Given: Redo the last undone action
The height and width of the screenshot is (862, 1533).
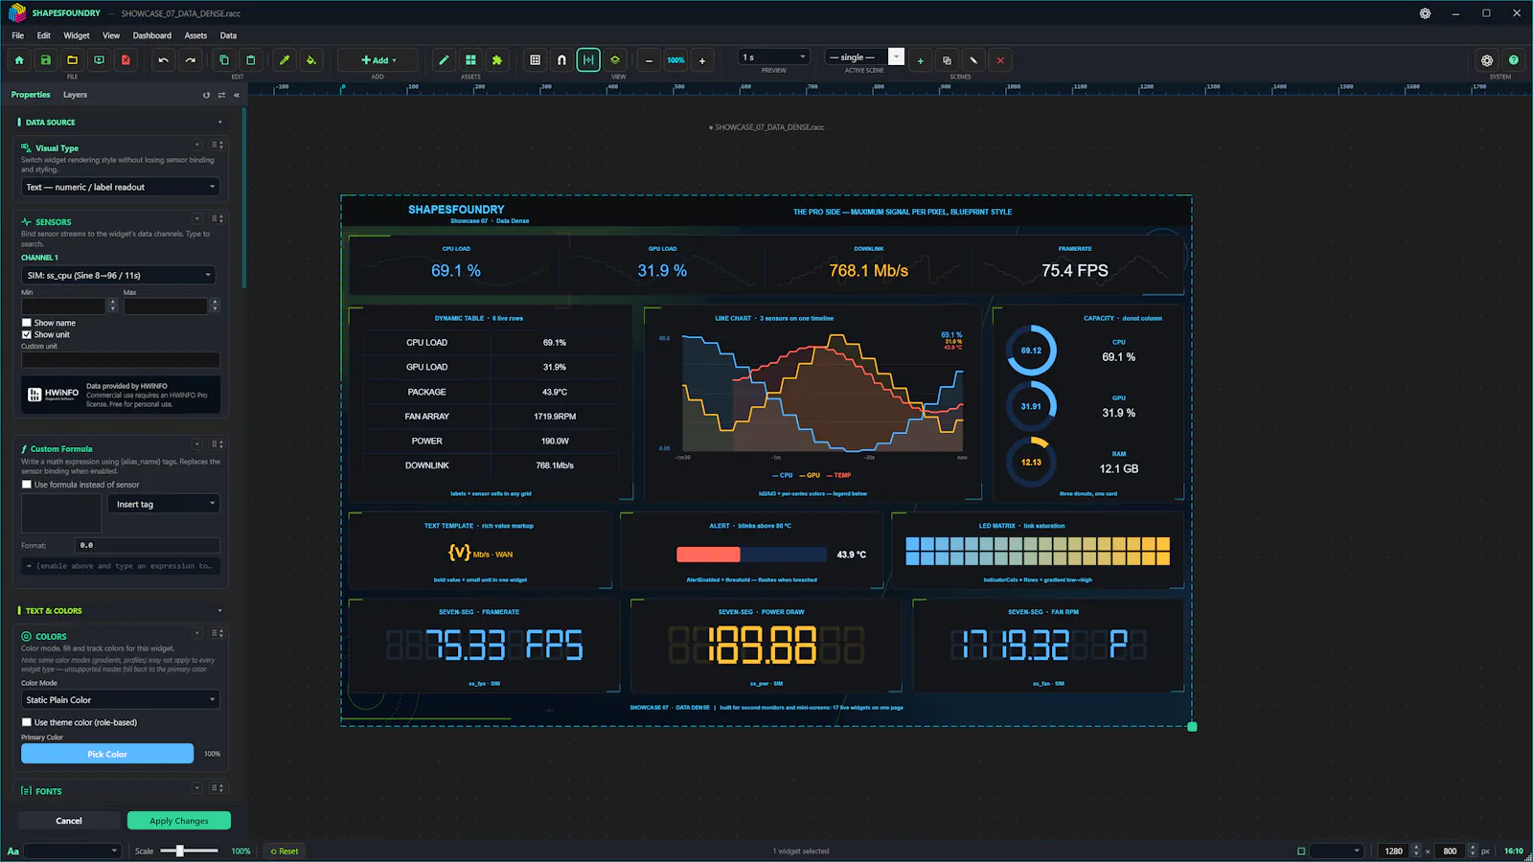Looking at the screenshot, I should (x=191, y=60).
